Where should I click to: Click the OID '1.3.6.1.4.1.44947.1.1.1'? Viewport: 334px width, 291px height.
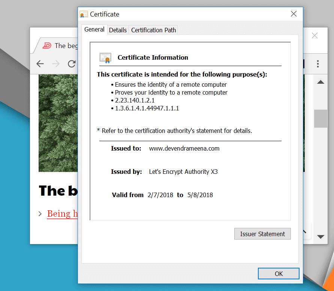point(147,108)
